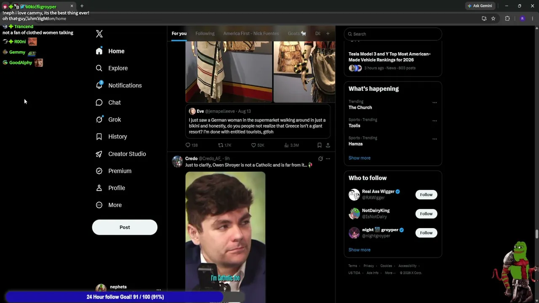Viewport: 539px width, 303px height.
Task: Open options for Hamza trend
Action: point(435,139)
